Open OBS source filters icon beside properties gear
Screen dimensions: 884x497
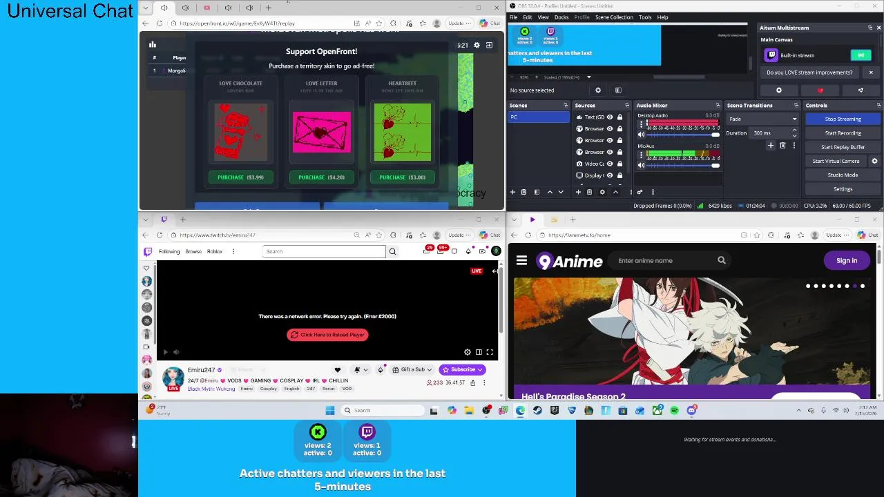[x=618, y=90]
